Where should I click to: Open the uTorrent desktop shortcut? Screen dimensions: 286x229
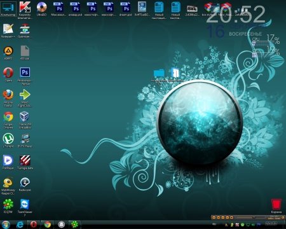point(8,141)
